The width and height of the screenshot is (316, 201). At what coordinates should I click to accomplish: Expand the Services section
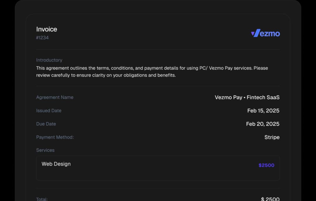point(45,150)
